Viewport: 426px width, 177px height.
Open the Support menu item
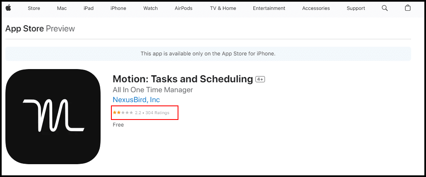[356, 8]
